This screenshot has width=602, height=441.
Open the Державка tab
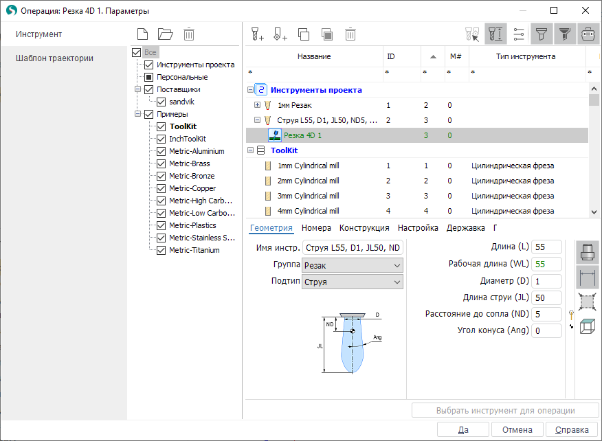[465, 228]
